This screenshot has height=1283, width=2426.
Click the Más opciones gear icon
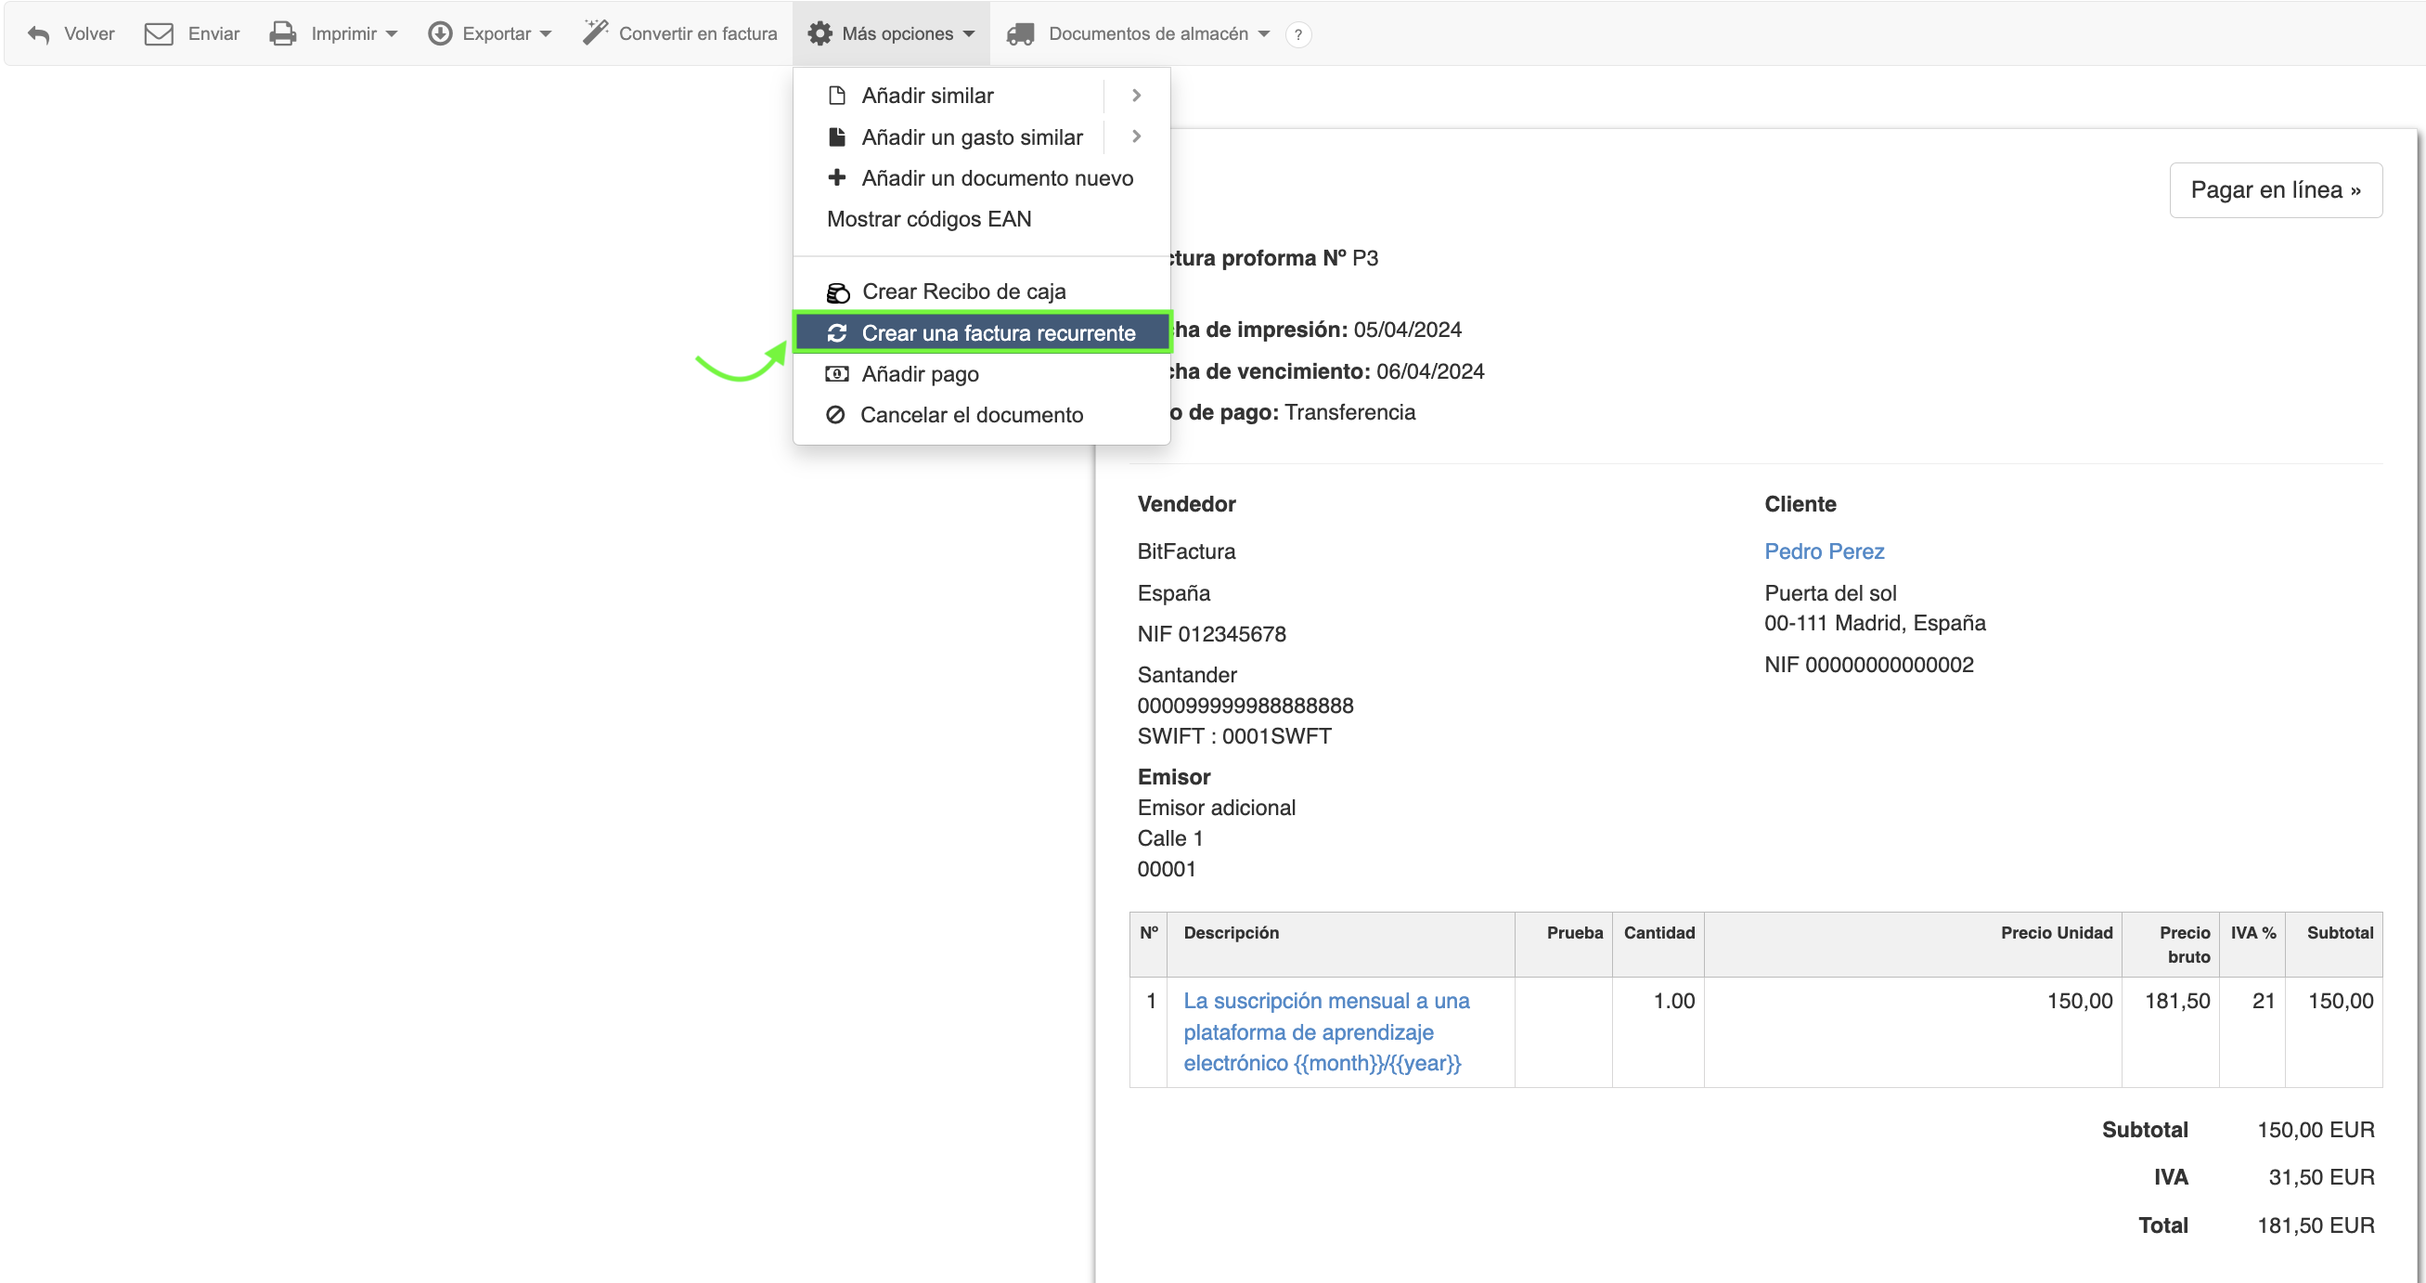(819, 34)
